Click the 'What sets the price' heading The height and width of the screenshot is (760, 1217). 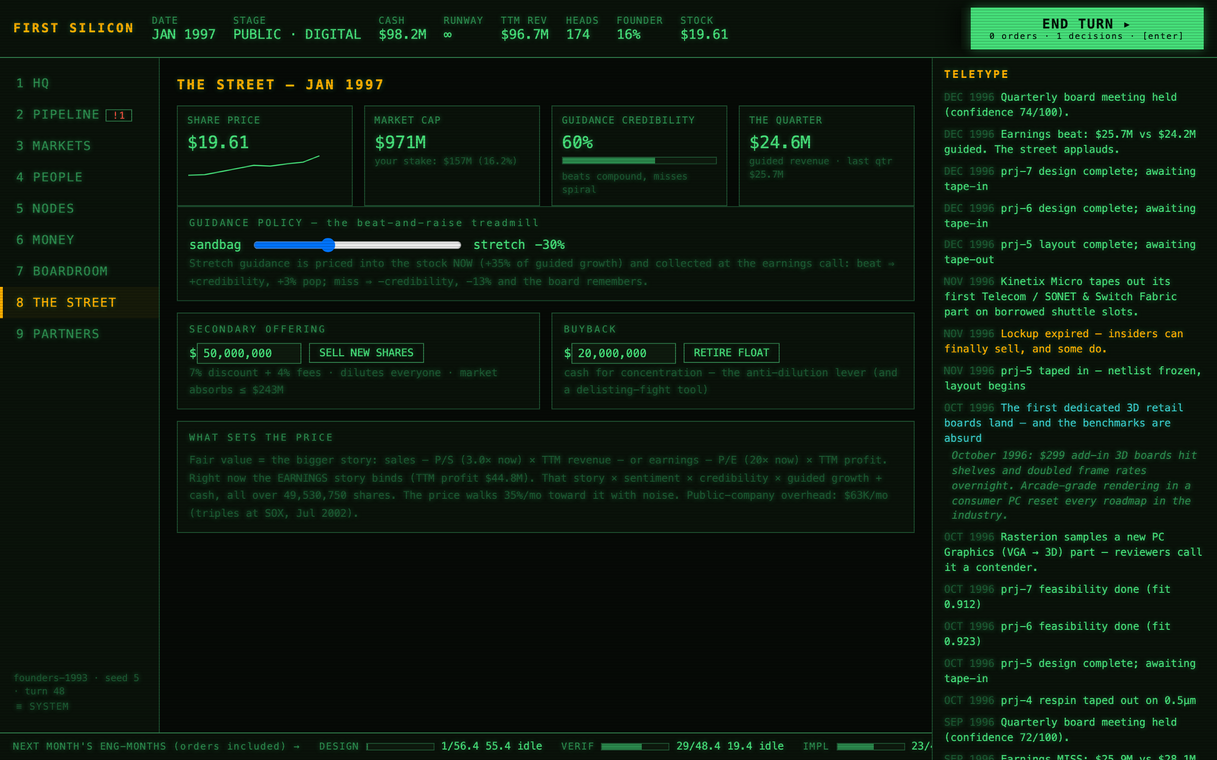[x=261, y=437]
